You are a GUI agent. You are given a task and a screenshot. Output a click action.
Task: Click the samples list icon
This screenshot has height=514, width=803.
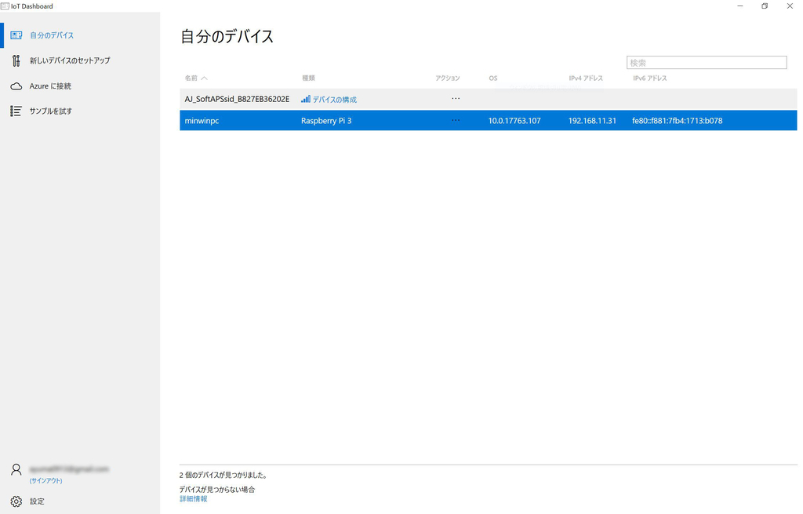[x=16, y=111]
